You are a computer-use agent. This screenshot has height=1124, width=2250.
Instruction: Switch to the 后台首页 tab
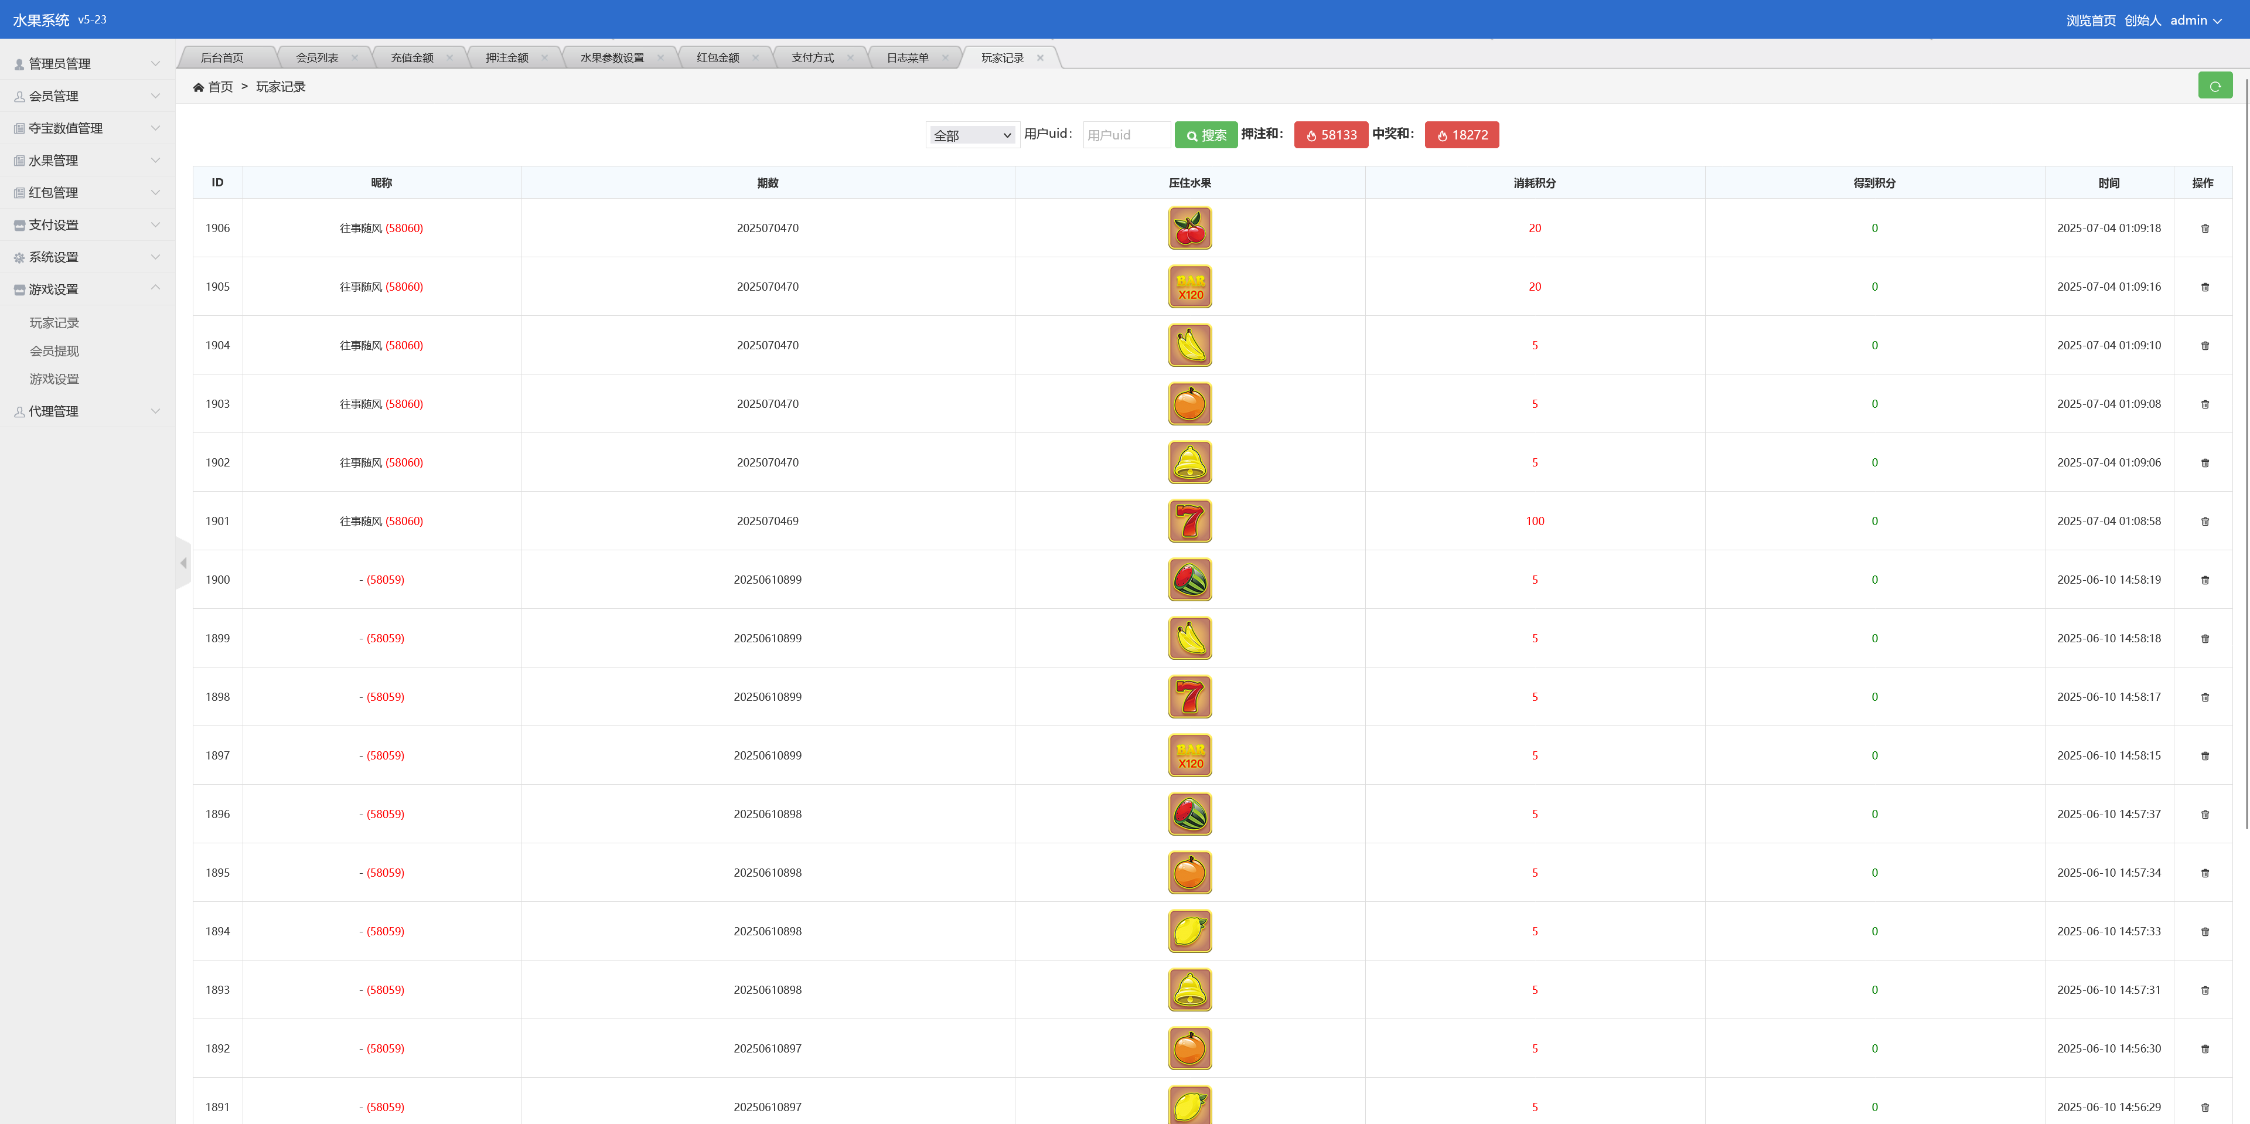click(x=222, y=57)
